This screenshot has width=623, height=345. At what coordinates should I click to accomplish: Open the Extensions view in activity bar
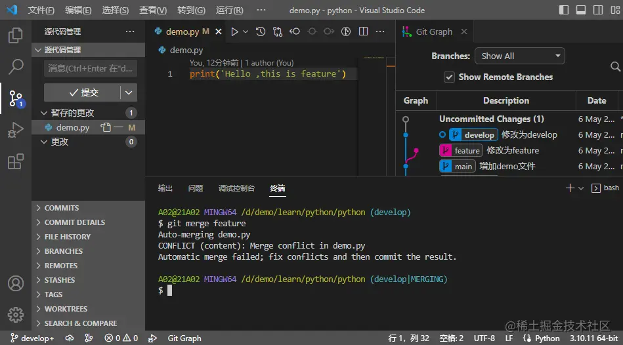coord(16,162)
